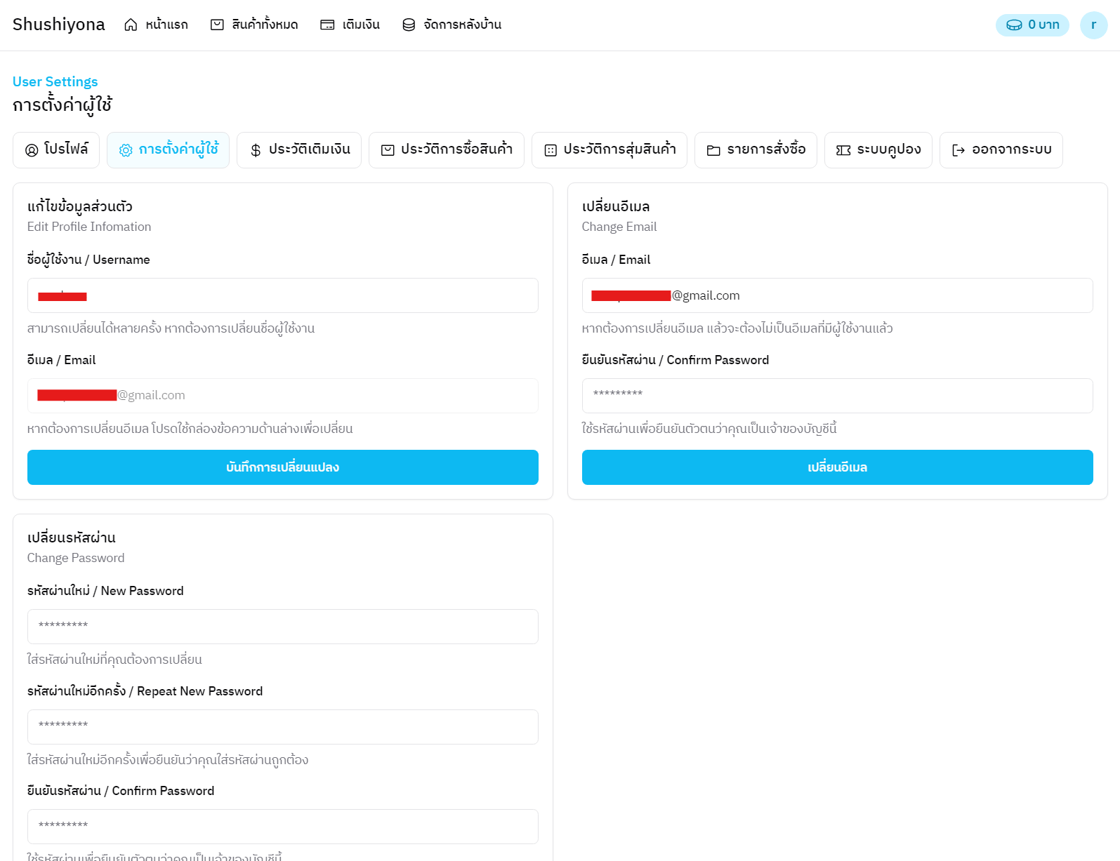This screenshot has height=861, width=1120.
Task: Switch to ประวัติเติมเงิน top-up history tab
Action: [299, 150]
